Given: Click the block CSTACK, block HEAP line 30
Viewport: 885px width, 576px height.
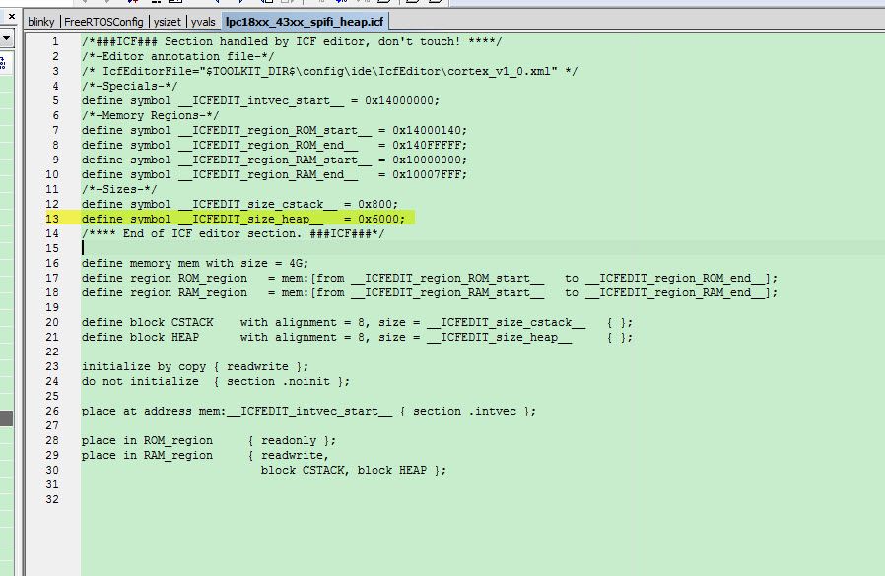Looking at the screenshot, I should tap(354, 470).
